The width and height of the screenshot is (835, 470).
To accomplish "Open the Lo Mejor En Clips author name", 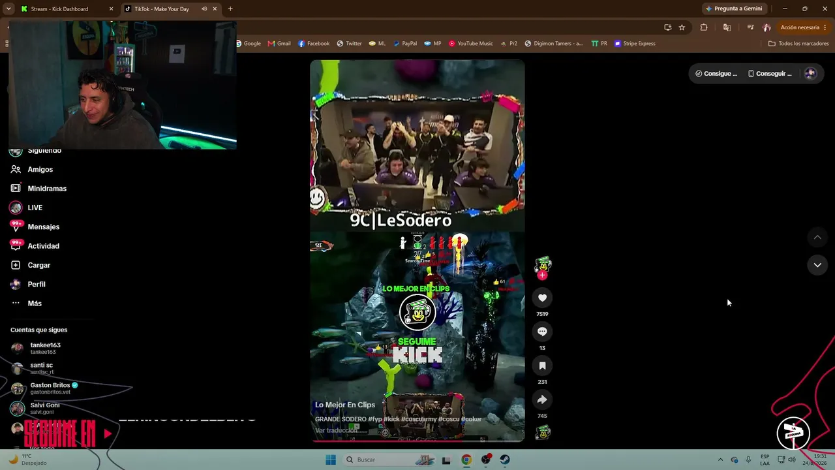I will (345, 405).
